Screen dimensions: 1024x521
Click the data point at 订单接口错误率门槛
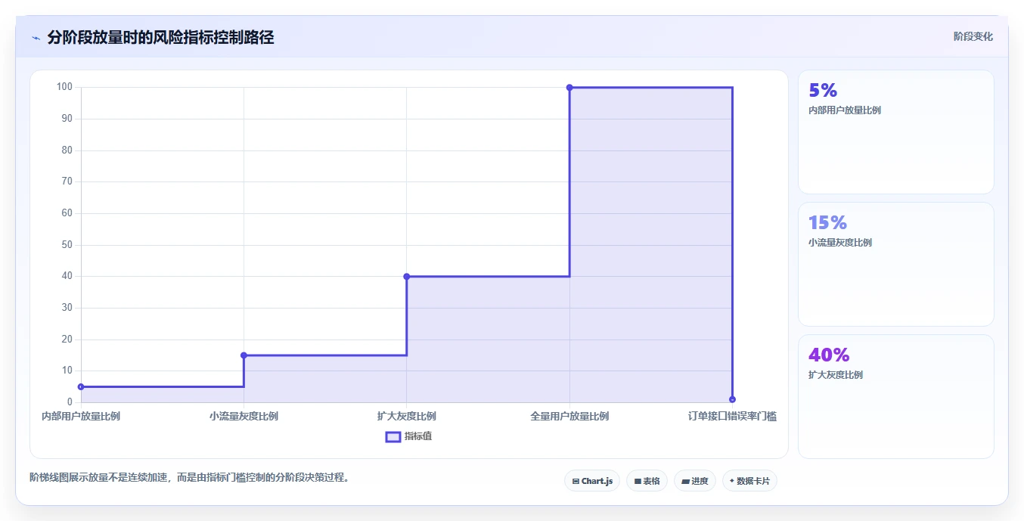point(732,399)
